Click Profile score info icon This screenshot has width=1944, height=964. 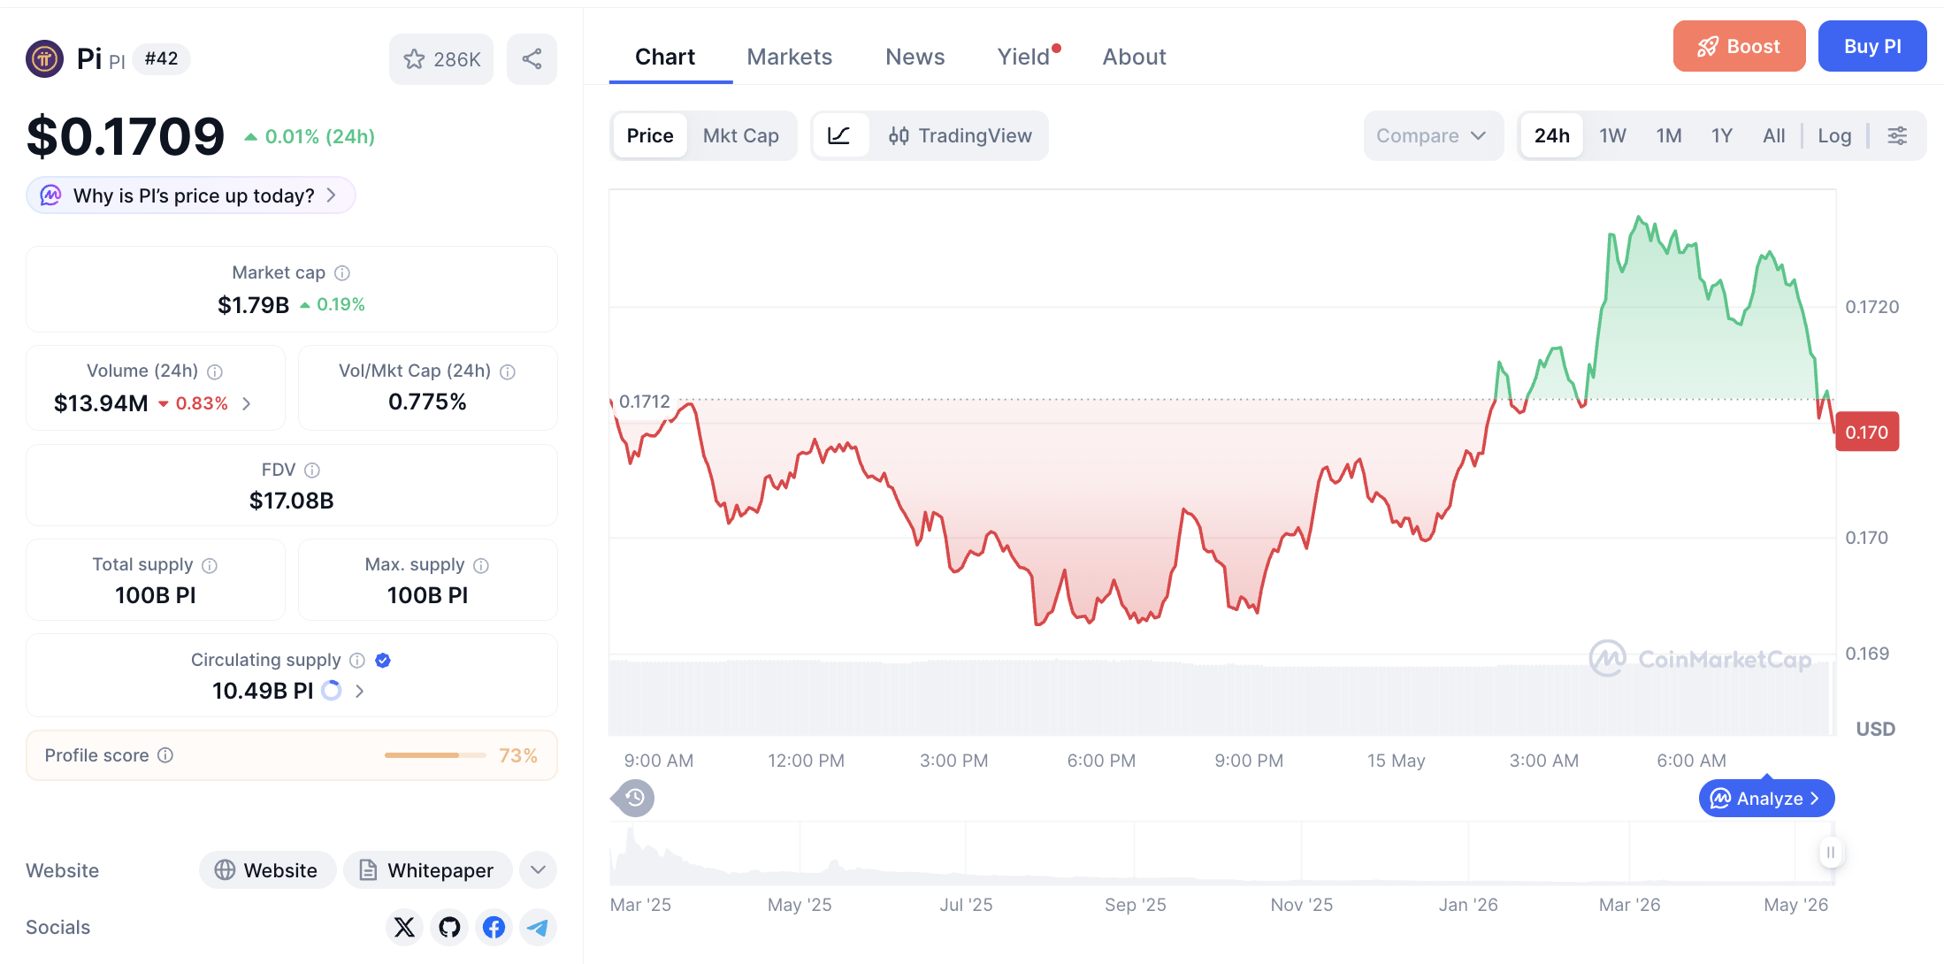[165, 755]
